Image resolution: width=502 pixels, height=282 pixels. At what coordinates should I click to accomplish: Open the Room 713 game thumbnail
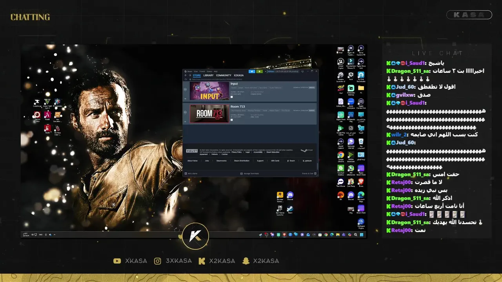(x=209, y=114)
